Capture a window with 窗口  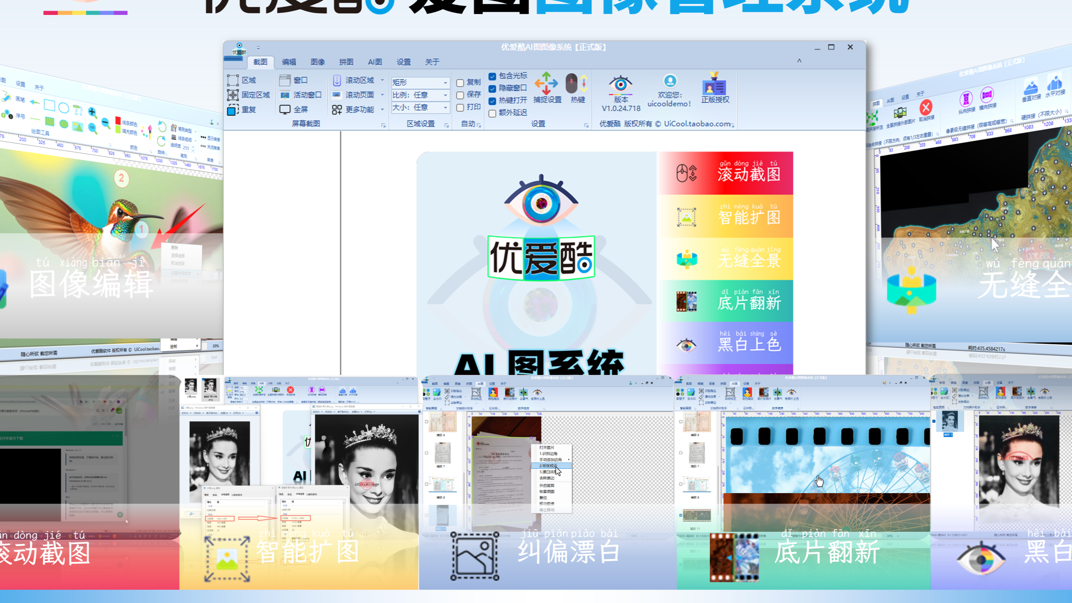(x=294, y=80)
